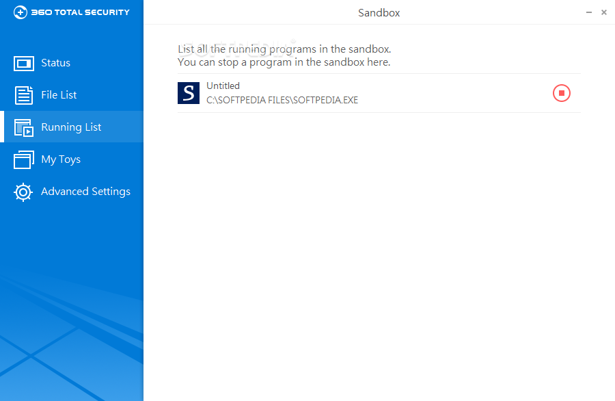
Task: Open the File List label
Action: (x=59, y=95)
